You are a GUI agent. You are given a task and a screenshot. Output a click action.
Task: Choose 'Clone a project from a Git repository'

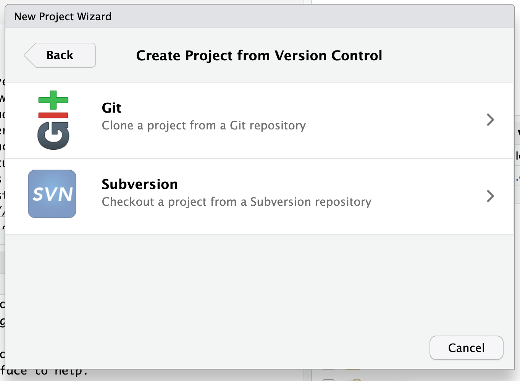[x=204, y=126]
